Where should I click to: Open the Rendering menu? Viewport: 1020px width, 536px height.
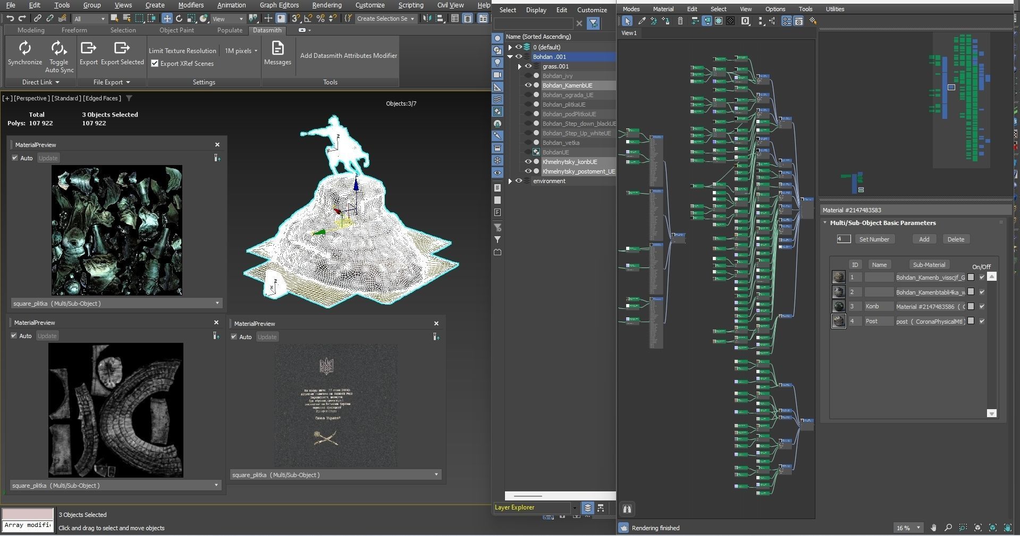(x=327, y=5)
